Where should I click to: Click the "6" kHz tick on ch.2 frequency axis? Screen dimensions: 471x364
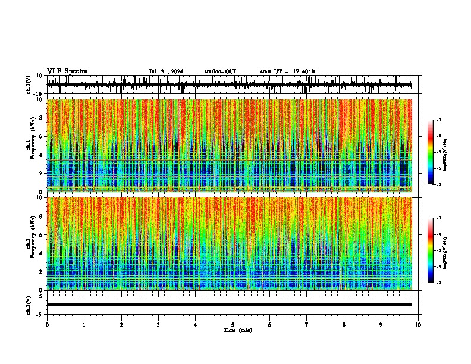[x=41, y=234]
